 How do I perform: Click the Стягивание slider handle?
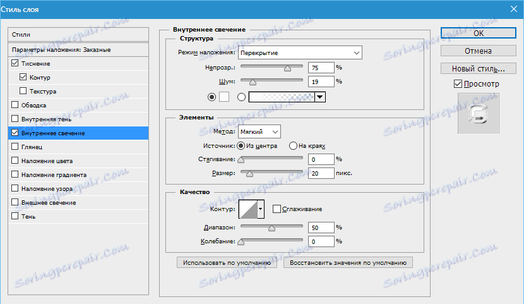241,160
